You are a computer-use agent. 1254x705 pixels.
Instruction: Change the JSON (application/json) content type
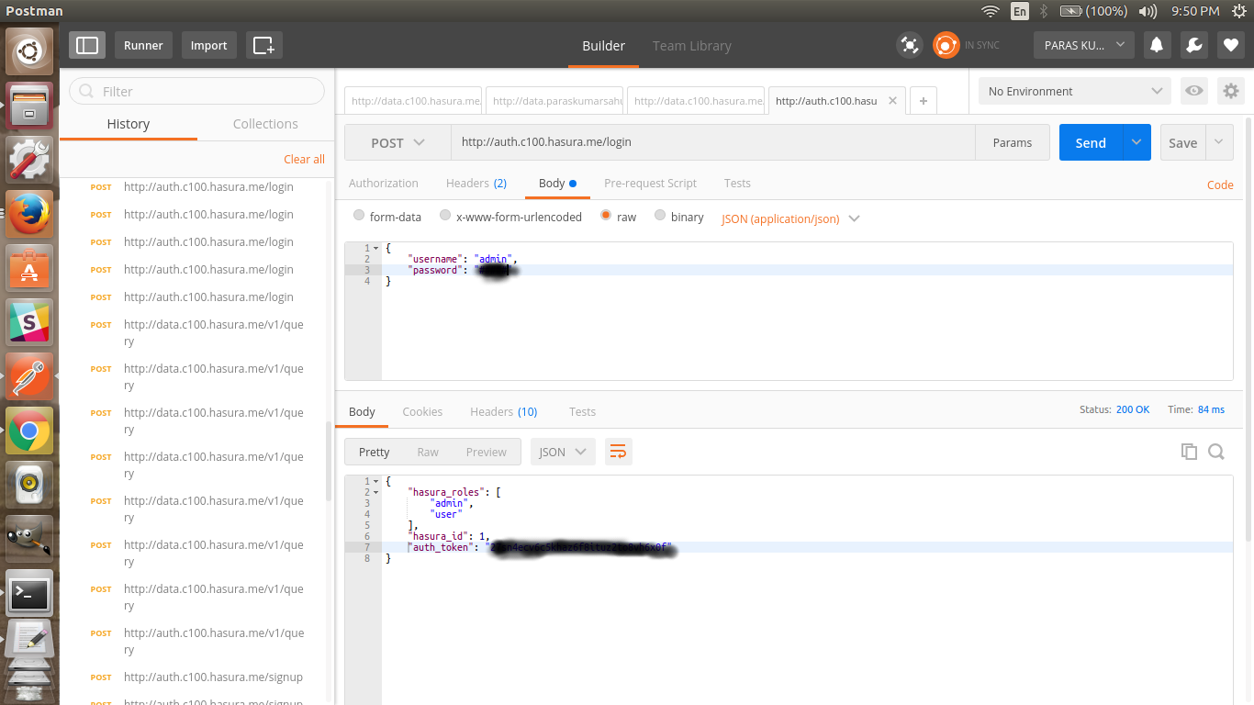click(790, 218)
